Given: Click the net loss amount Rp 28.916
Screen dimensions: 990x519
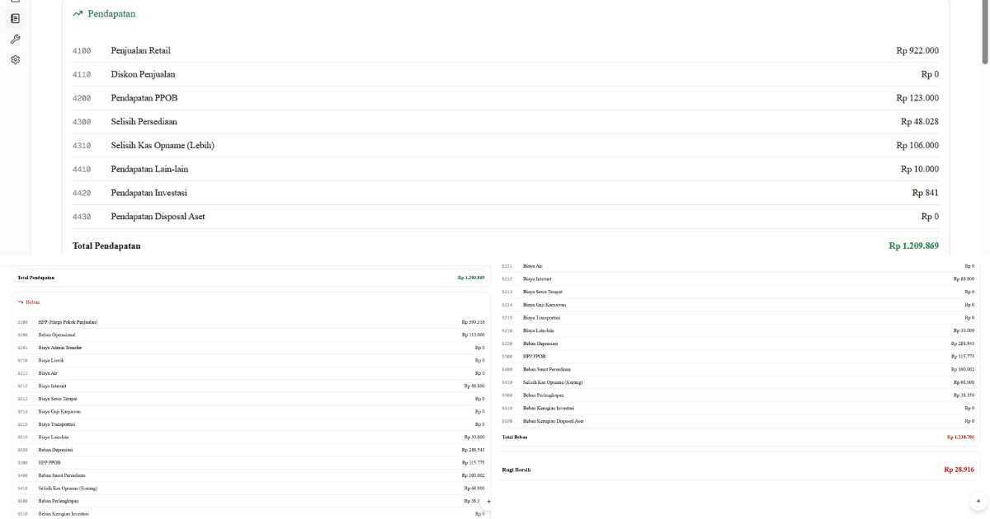Looking at the screenshot, I should (959, 470).
